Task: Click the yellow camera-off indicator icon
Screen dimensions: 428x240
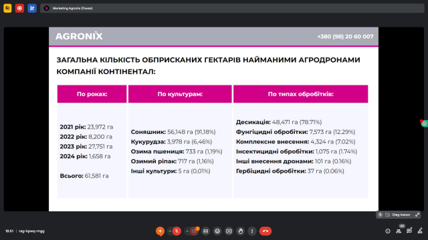Action: coord(7,8)
